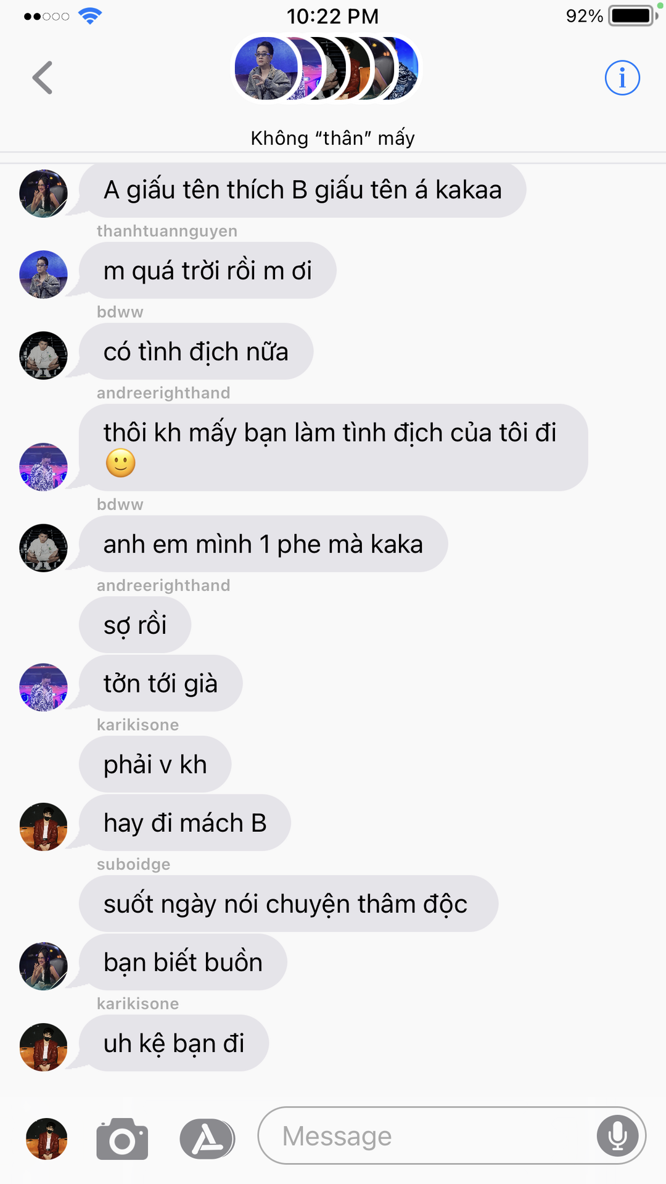Tap the back chevron arrow

[43, 78]
